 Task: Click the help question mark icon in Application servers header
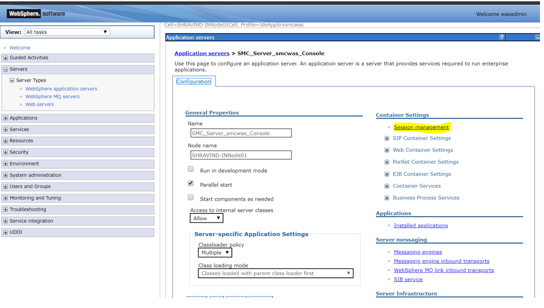tap(501, 37)
